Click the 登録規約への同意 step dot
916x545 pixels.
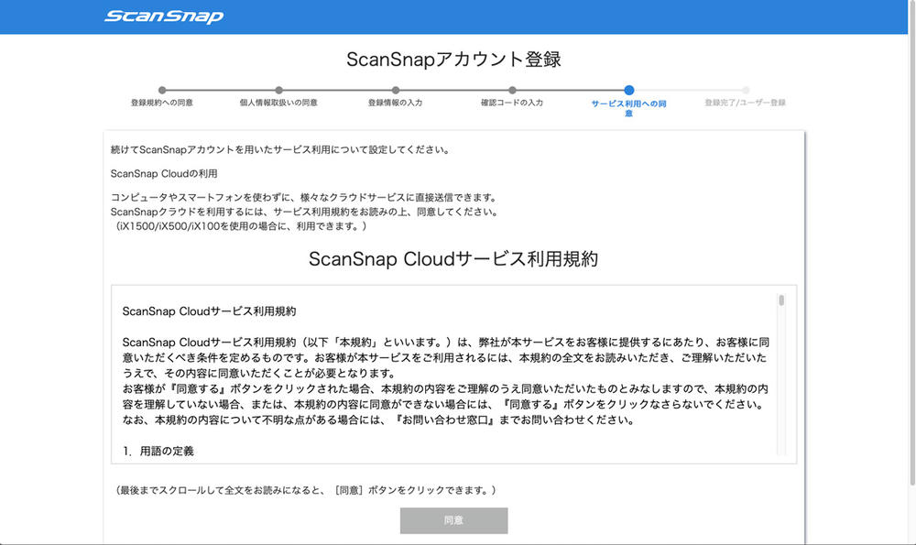[162, 90]
